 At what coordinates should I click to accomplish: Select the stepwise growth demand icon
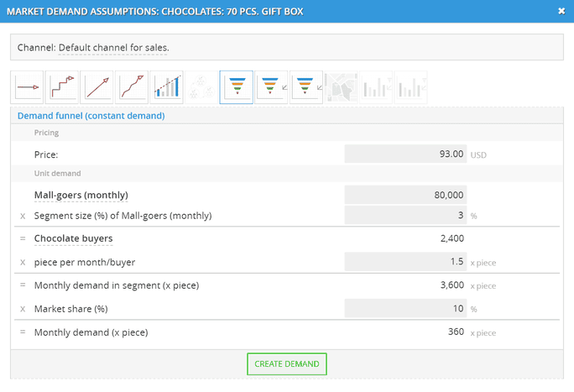coord(63,86)
